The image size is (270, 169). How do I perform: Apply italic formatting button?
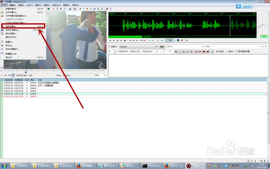coord(180,51)
